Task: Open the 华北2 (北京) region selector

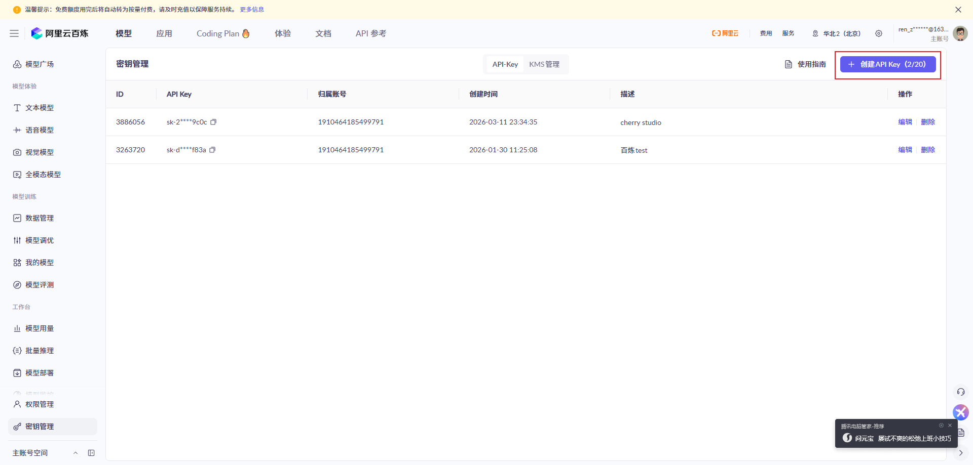Action: click(836, 33)
